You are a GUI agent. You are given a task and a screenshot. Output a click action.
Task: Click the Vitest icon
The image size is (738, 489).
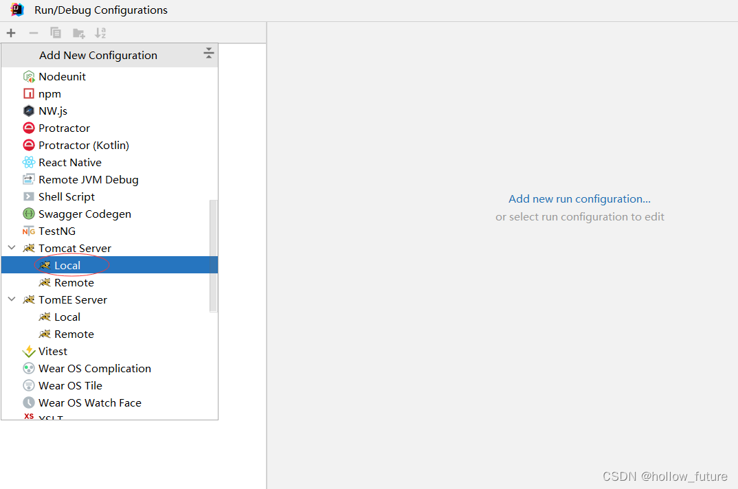29,351
